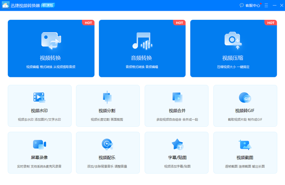Open the 视频转换 video convert icon
Screen dimensions: 285x185
pos(51,41)
